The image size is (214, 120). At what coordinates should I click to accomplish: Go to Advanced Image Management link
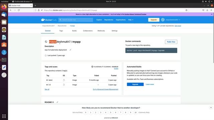(106, 89)
